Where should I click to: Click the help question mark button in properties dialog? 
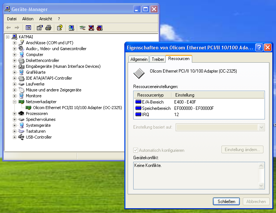click(259, 48)
